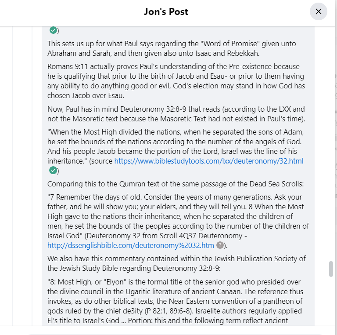
Task: Open the biblestudytools.com deuteronomy link
Action: pyautogui.click(x=209, y=161)
